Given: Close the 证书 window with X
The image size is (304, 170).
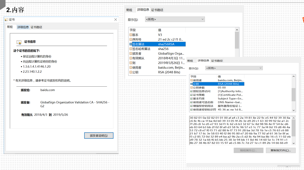Looking at the screenshot, I should pyautogui.click(x=115, y=20).
